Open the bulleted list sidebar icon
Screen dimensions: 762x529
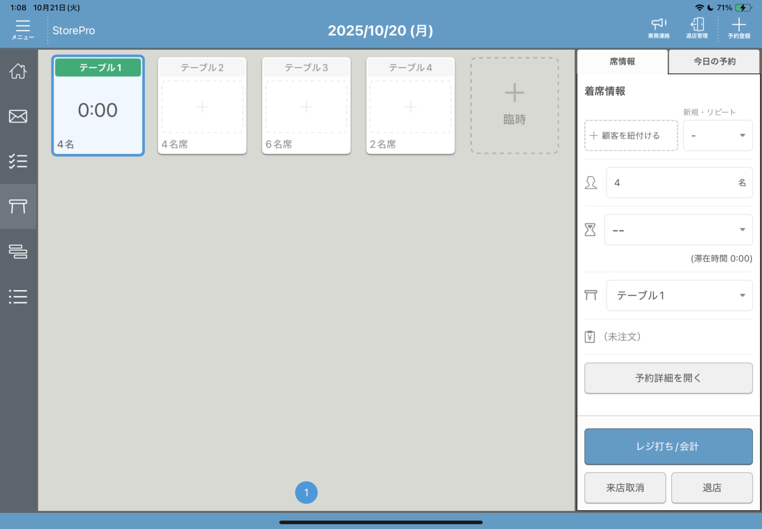(x=18, y=296)
